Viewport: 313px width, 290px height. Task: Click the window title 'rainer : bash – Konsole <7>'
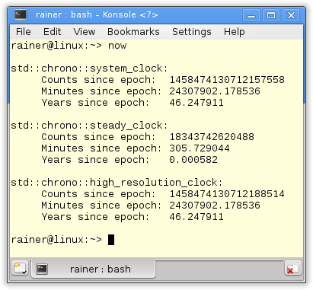pos(97,14)
